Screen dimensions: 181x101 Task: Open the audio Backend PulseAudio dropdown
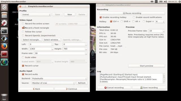tap(59, 79)
